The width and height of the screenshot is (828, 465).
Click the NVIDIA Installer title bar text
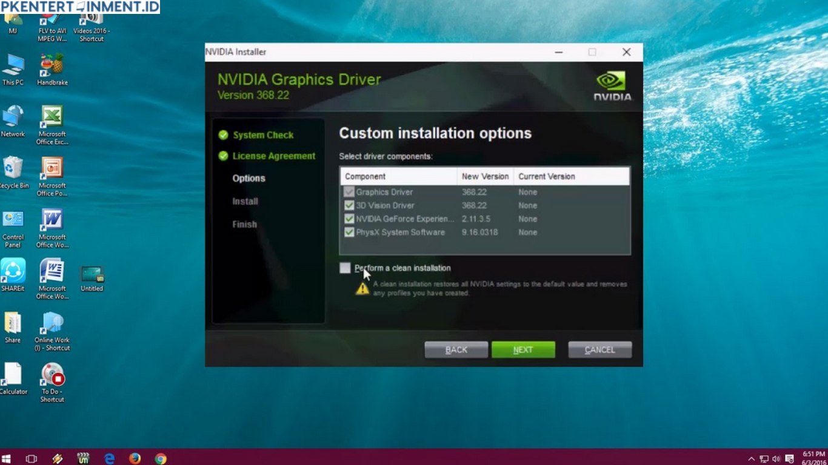[236, 52]
